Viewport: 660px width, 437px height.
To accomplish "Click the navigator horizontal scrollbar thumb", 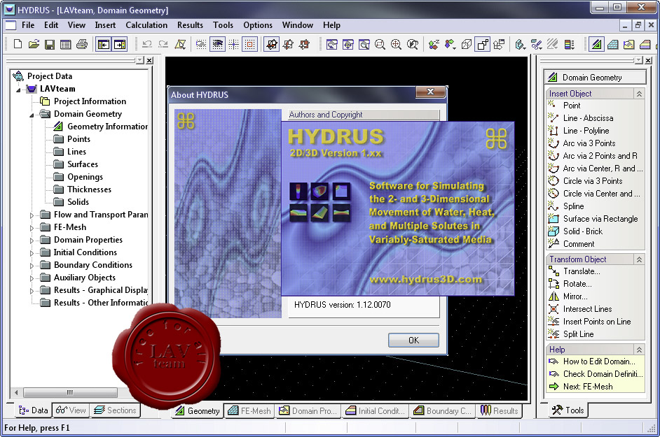I will [70, 392].
